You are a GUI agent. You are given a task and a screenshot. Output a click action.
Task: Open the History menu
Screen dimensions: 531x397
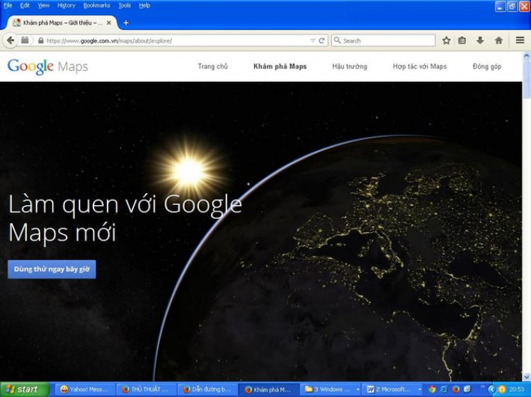click(x=67, y=6)
